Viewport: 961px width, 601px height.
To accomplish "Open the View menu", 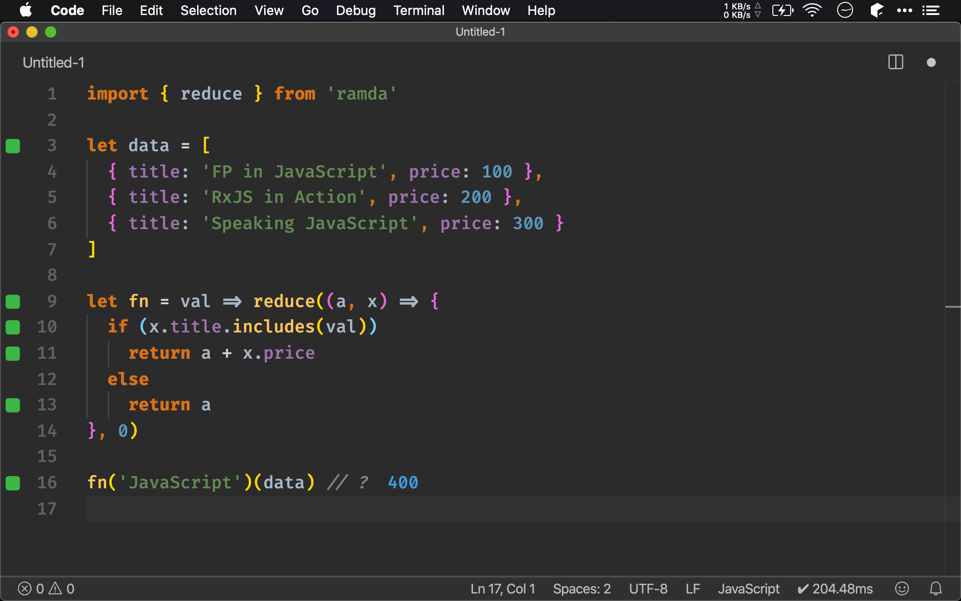I will click(269, 10).
